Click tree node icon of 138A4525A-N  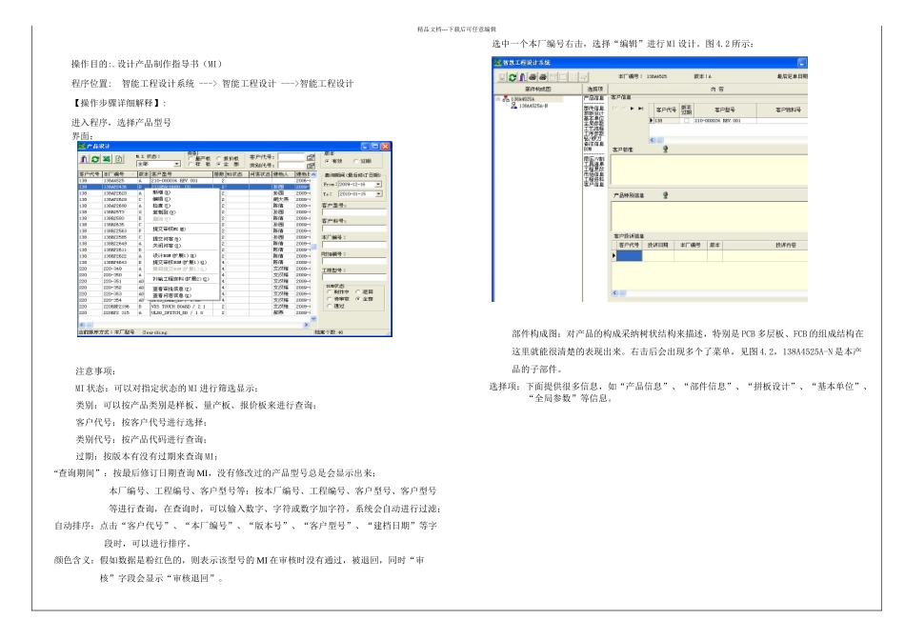point(513,106)
